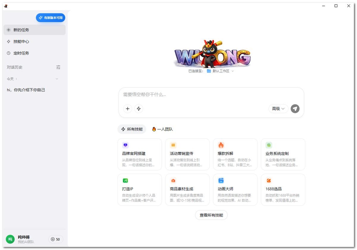Minimize the application window
The width and height of the screenshot is (357, 250).
(323, 6)
